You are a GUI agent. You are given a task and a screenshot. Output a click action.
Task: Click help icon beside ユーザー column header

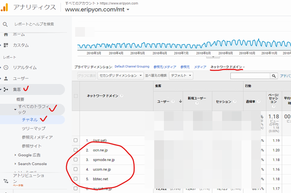[173, 102]
